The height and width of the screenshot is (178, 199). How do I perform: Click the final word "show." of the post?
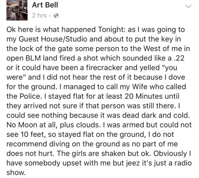click(x=16, y=173)
